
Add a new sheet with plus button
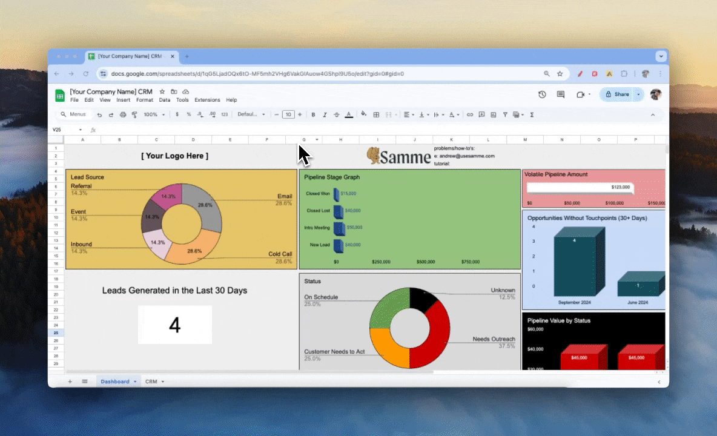click(x=70, y=381)
